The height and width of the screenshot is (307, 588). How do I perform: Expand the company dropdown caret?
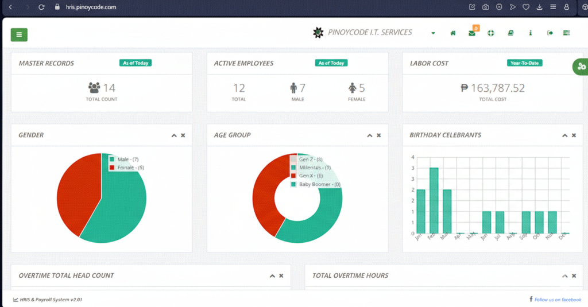click(433, 33)
